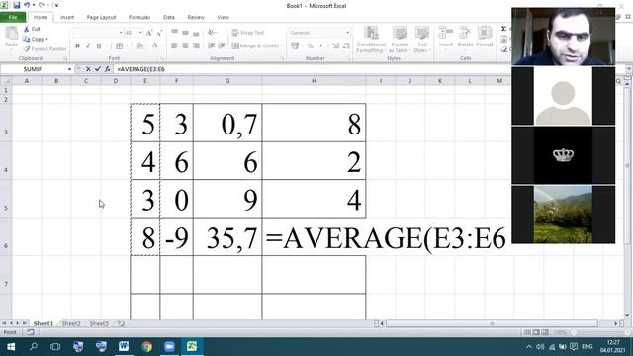Click the Borders grid icon
The width and height of the screenshot is (633, 356).
119,46
